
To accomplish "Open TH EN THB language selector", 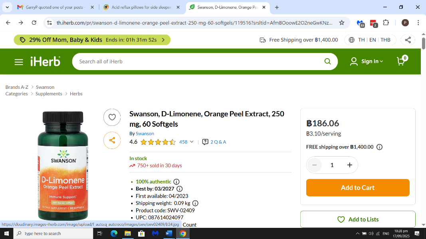I will click(369, 40).
